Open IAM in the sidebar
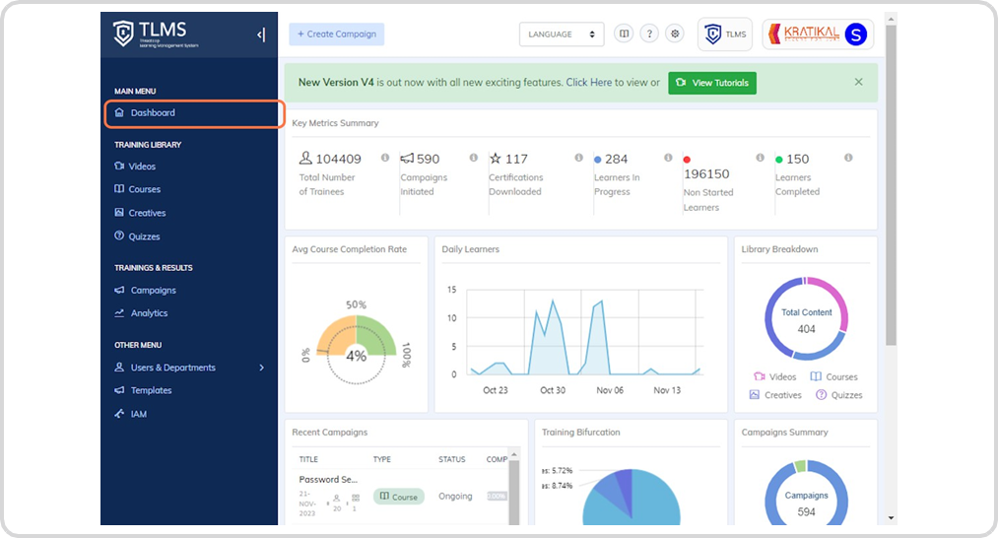This screenshot has height=538, width=998. pyautogui.click(x=130, y=414)
